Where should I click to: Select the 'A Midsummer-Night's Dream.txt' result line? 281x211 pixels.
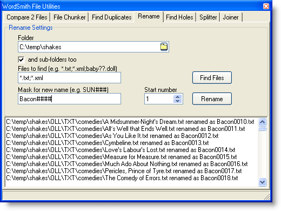coord(130,122)
